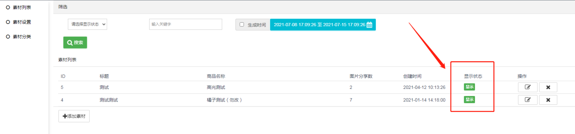The image size is (575, 134).
Task: Click the 测试测试 title in second row
Action: (x=109, y=100)
